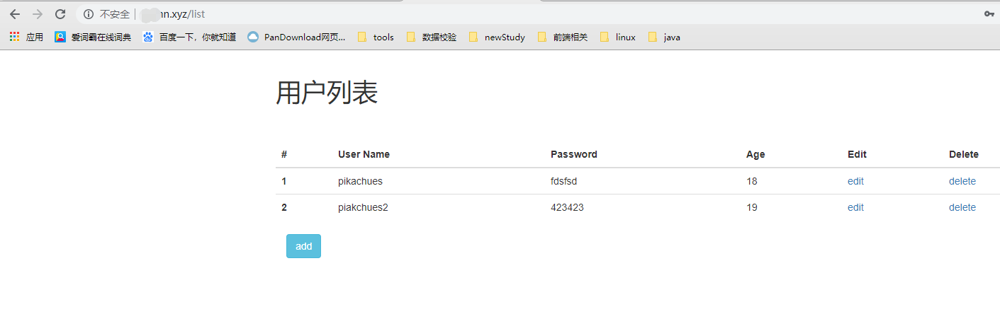Click the Password column header
Image resolution: width=1000 pixels, height=331 pixels.
(x=574, y=154)
